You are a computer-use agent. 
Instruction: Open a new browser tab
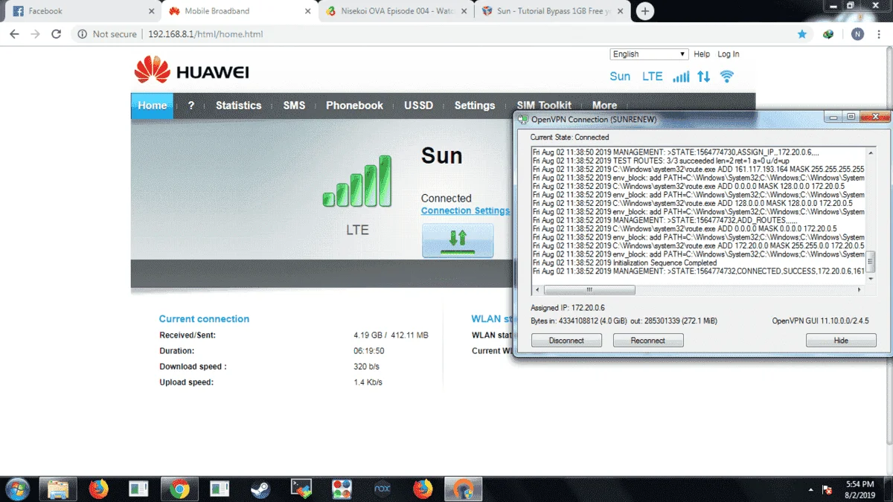645,11
